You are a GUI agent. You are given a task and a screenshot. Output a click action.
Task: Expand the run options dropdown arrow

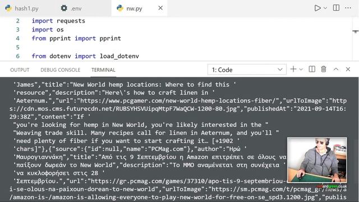click(x=325, y=8)
